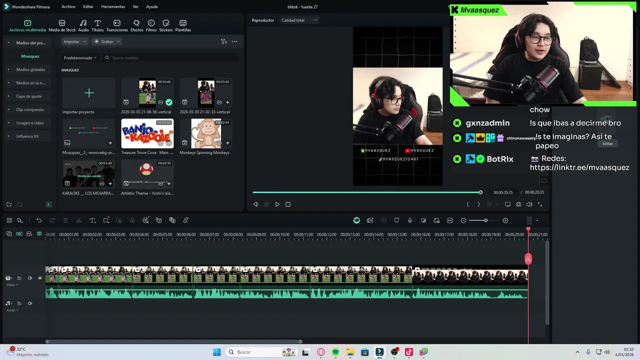This screenshot has width=640, height=360.
Task: Create new folder icon at panel bottom
Action: point(9,204)
